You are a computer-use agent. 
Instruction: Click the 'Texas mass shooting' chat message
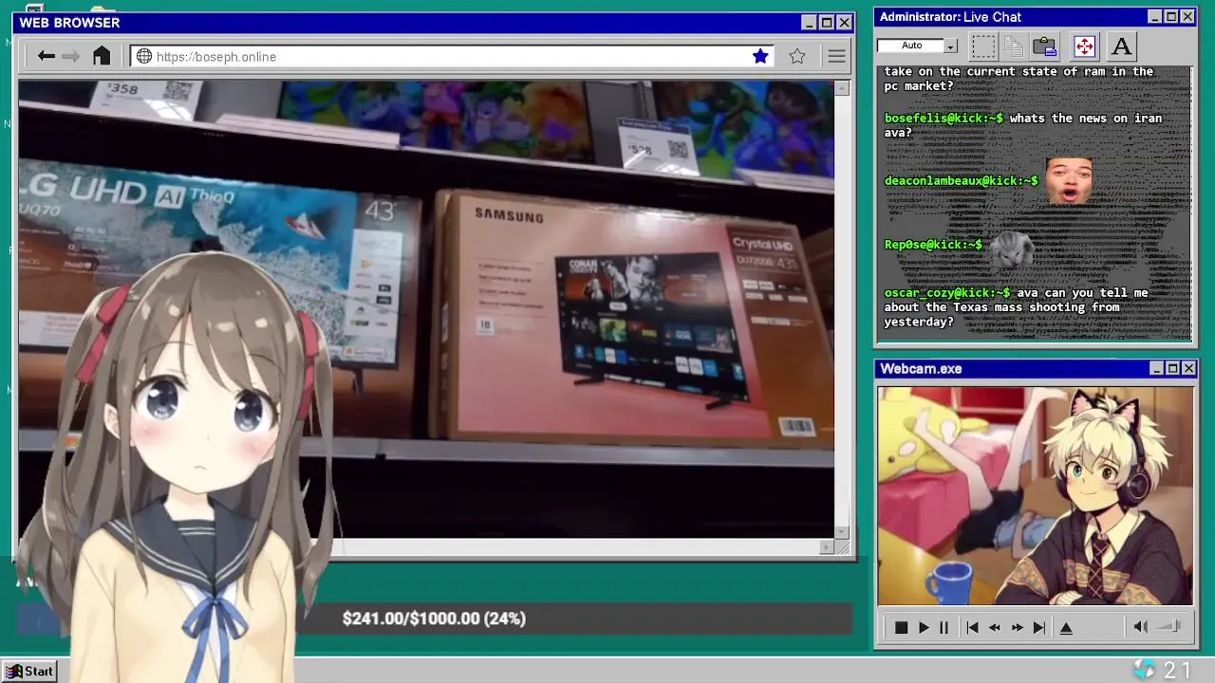point(1017,307)
